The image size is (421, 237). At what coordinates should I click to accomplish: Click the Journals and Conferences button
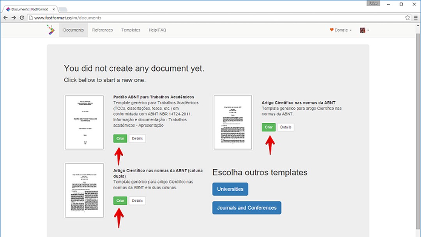(x=247, y=208)
